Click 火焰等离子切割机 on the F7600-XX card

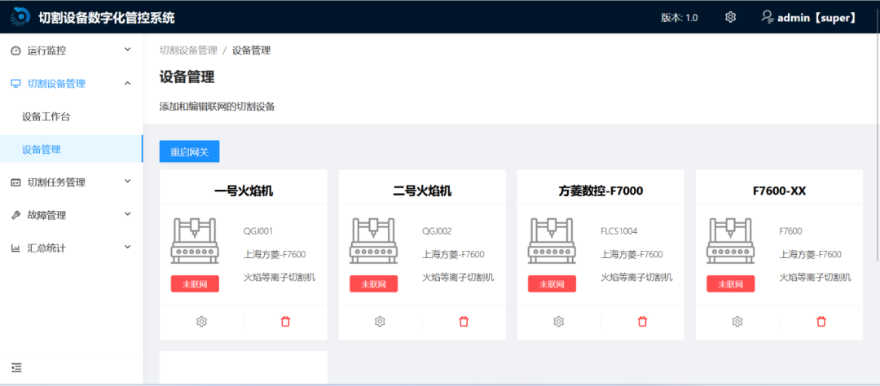click(x=816, y=277)
